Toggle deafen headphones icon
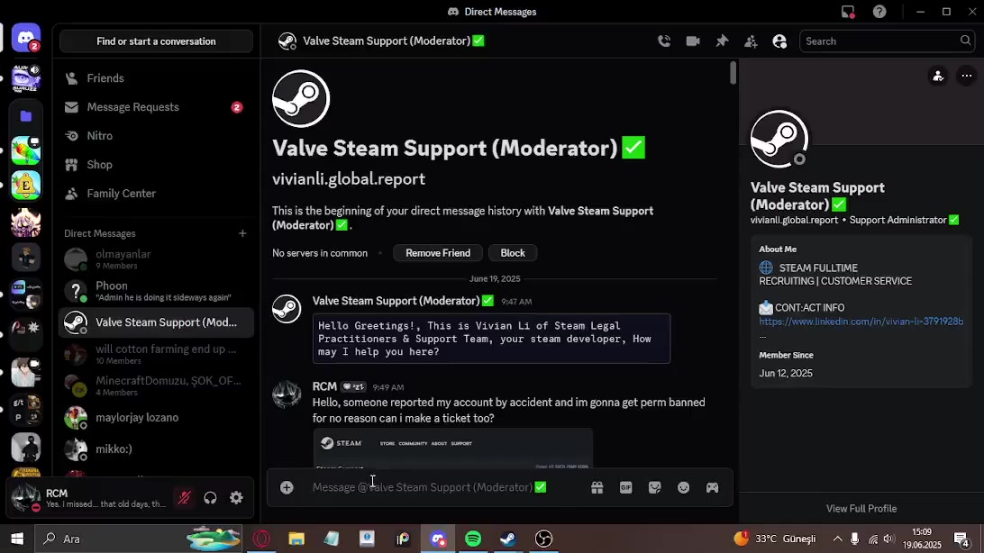Image resolution: width=984 pixels, height=553 pixels. pyautogui.click(x=210, y=498)
